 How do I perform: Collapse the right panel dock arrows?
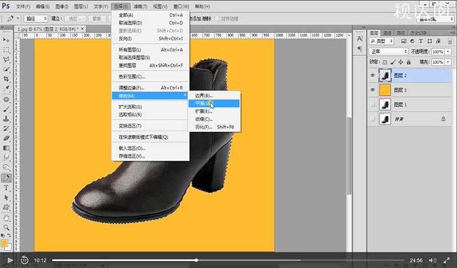(x=452, y=27)
